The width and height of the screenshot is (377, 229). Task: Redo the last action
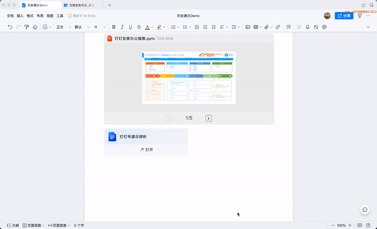pos(18,27)
